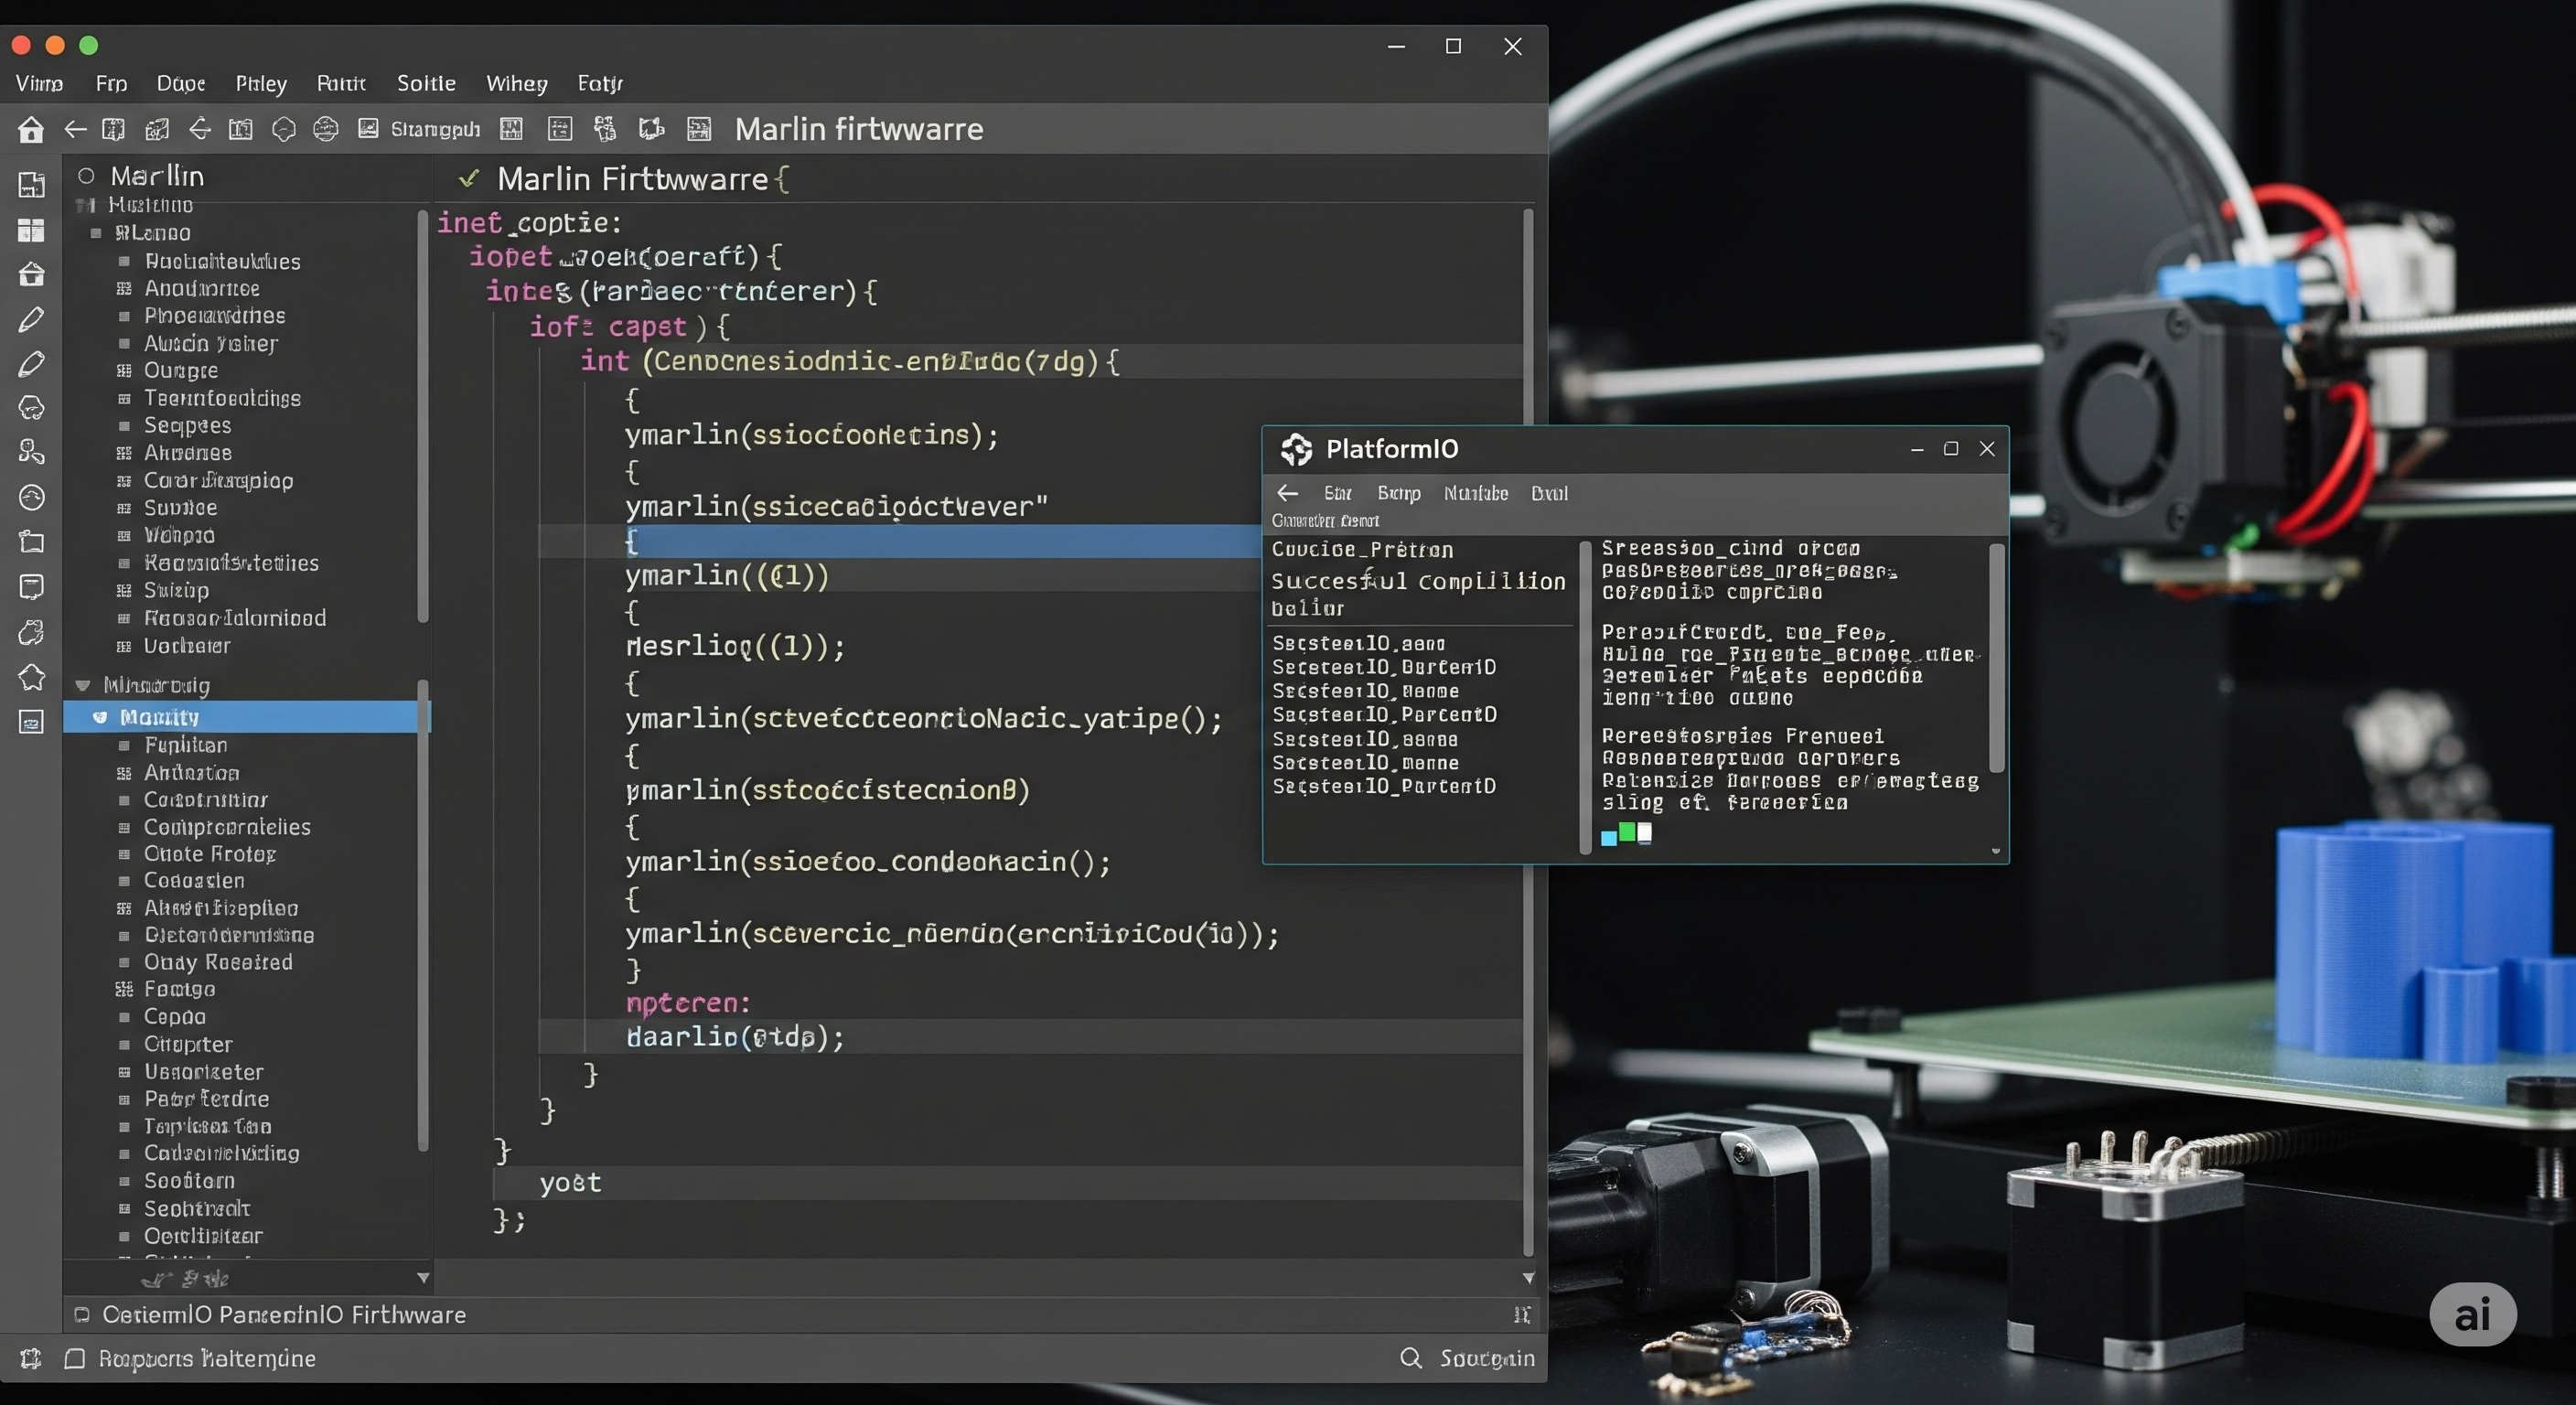The image size is (2576, 1405).
Task: Switch to the Nuntabe tab in PlatformIO
Action: point(1475,493)
